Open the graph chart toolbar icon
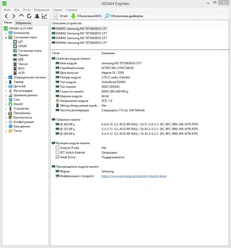The image size is (231, 248). (x=44, y=16)
